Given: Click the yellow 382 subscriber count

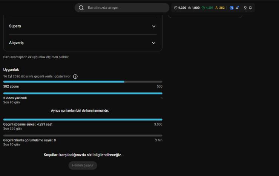Looking at the screenshot, I should pyautogui.click(x=222, y=8).
